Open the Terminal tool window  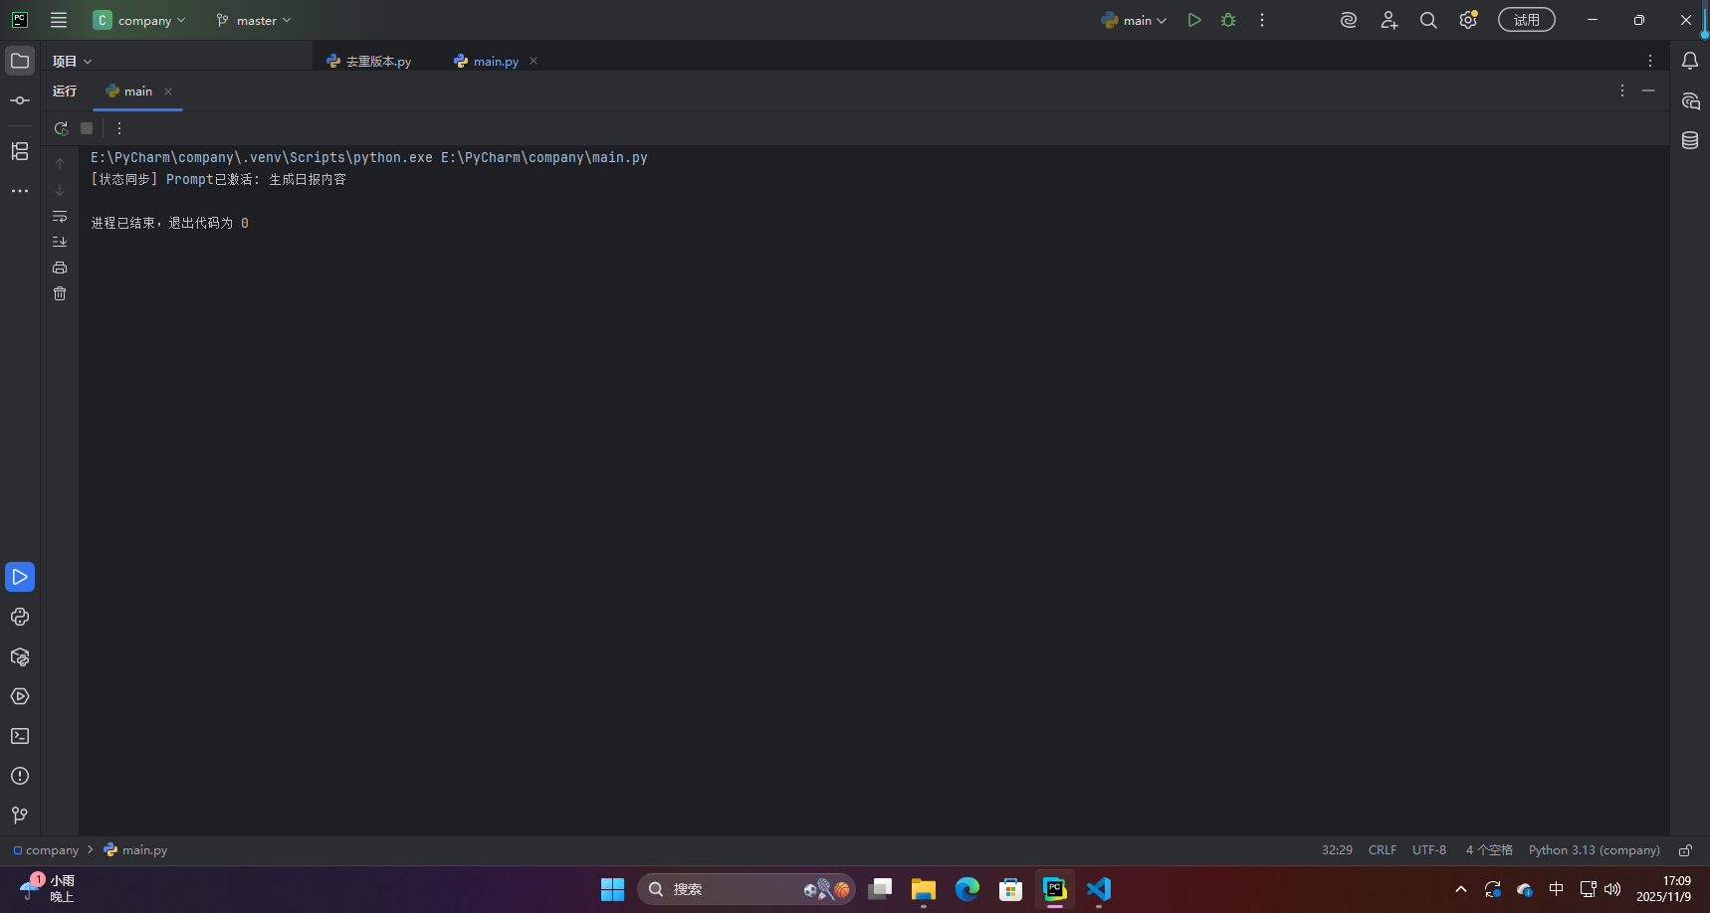pos(20,736)
